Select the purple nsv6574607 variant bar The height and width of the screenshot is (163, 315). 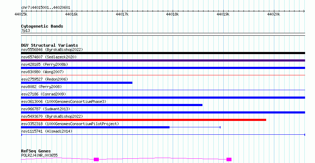coord(163,60)
